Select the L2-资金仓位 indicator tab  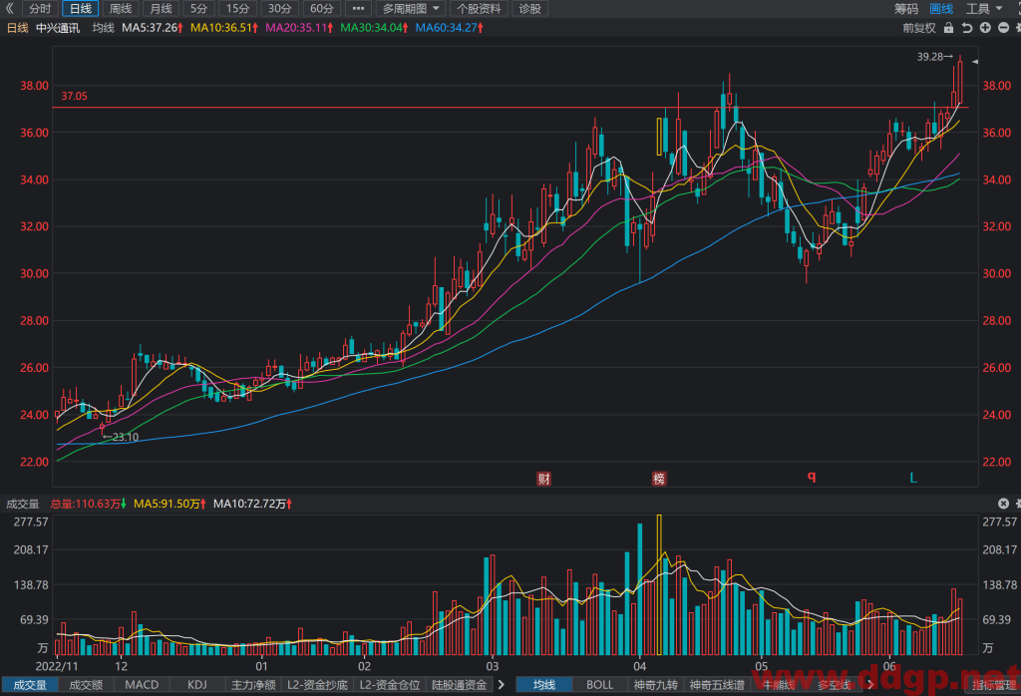click(390, 685)
